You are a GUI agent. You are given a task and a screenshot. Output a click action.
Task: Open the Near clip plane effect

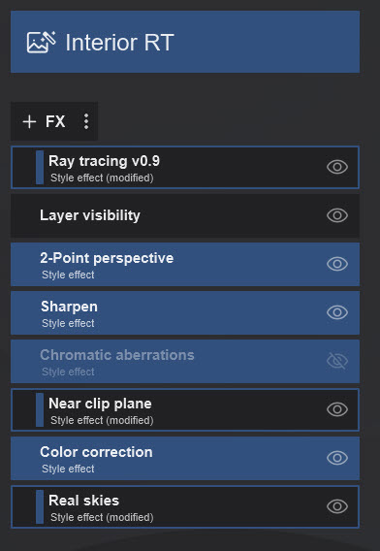pos(185,409)
